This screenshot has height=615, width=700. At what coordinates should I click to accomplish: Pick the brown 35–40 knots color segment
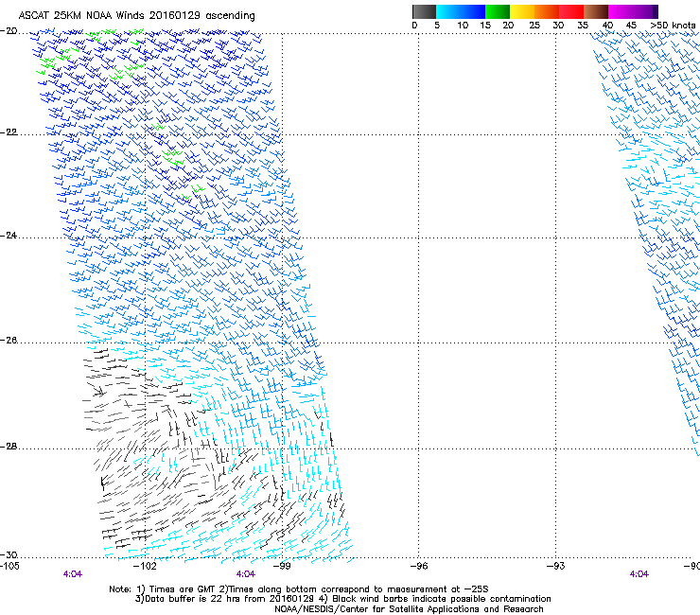pyautogui.click(x=596, y=11)
